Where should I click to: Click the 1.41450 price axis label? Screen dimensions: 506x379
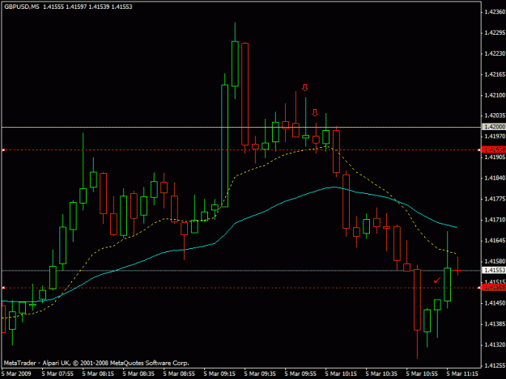click(495, 303)
